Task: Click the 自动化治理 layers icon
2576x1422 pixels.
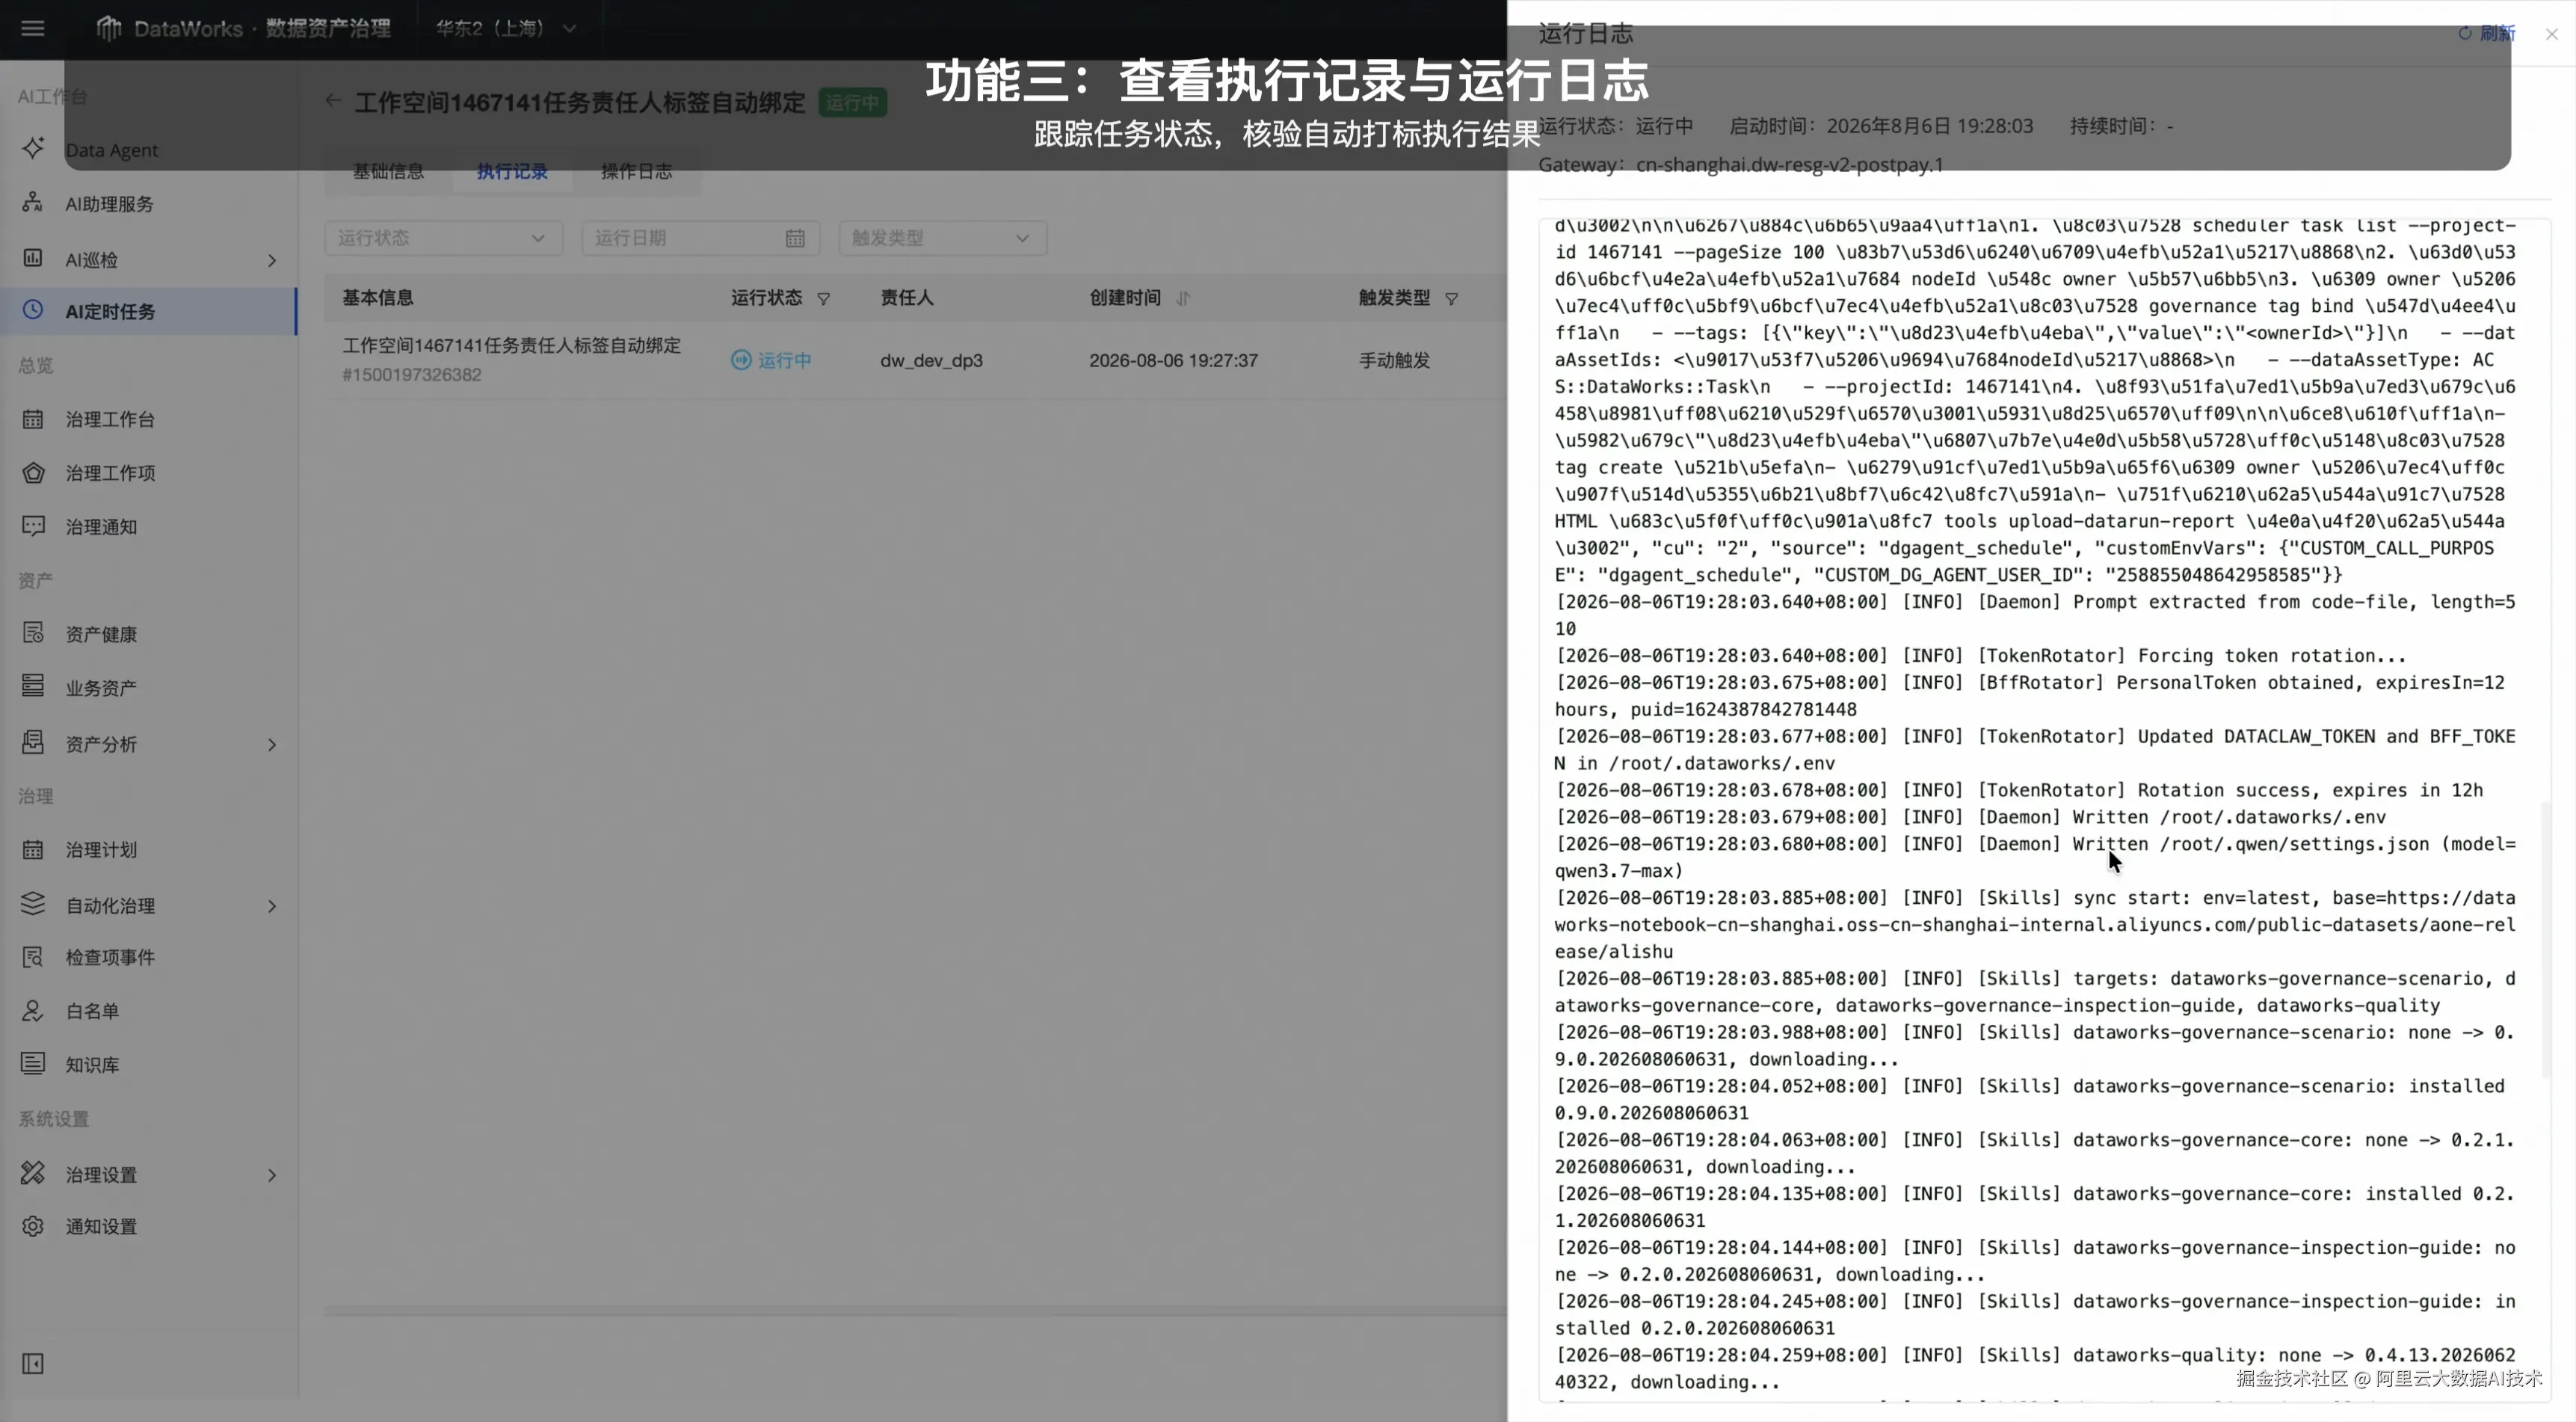Action: pyautogui.click(x=33, y=905)
